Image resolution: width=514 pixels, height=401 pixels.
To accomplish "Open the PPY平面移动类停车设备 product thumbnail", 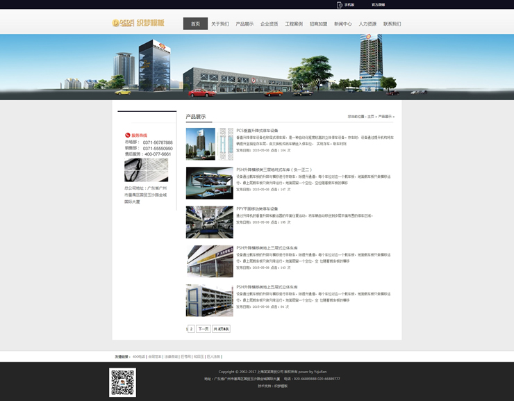I will pyautogui.click(x=210, y=222).
